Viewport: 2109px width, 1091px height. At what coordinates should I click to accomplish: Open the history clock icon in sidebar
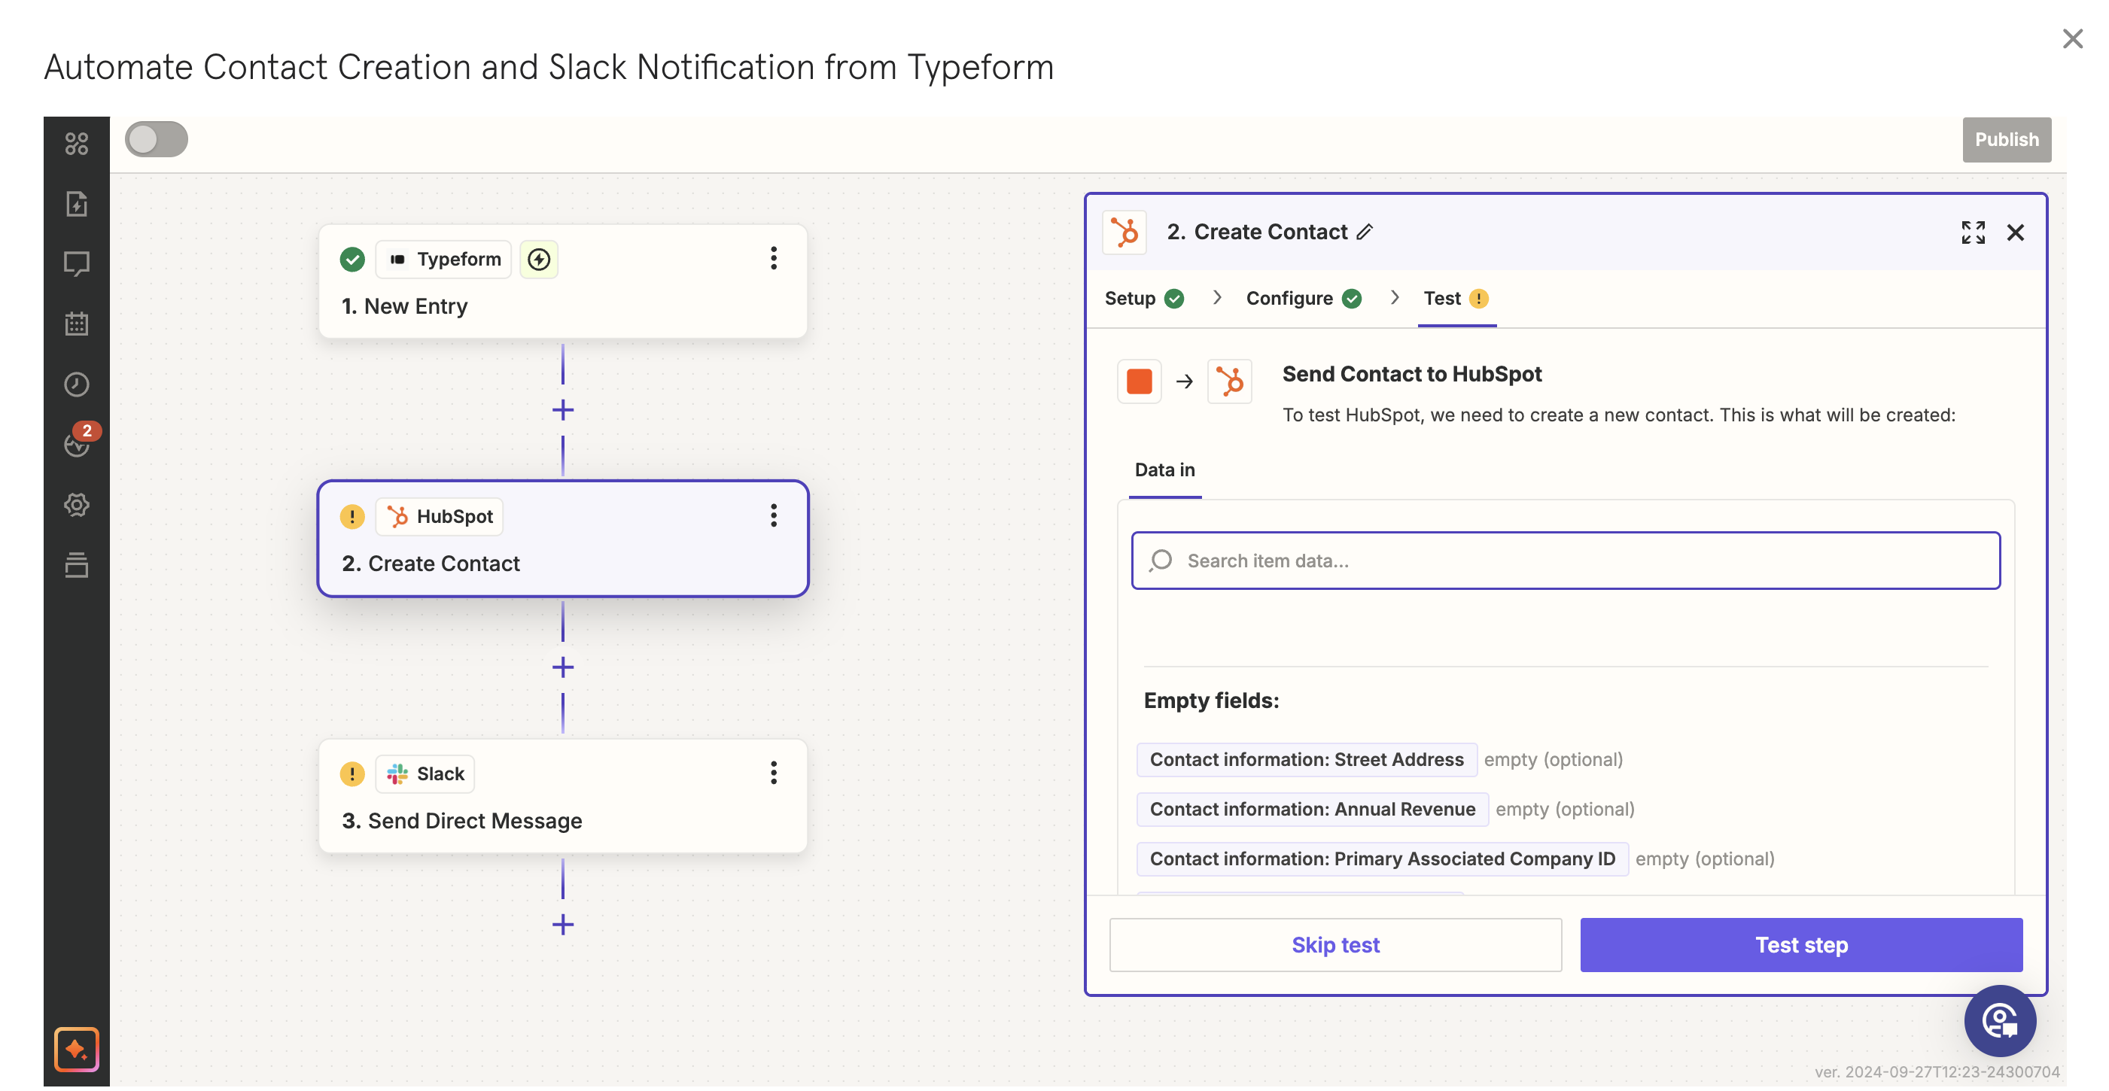tap(76, 384)
